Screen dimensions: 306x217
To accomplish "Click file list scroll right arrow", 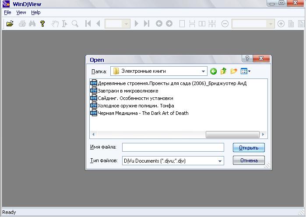I will pyautogui.click(x=263, y=135).
